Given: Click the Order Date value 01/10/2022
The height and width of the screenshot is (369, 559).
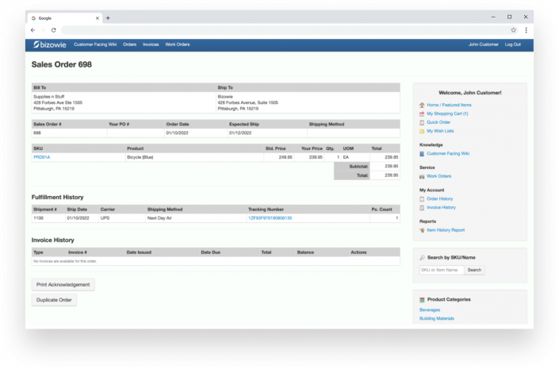Looking at the screenshot, I should [x=177, y=133].
